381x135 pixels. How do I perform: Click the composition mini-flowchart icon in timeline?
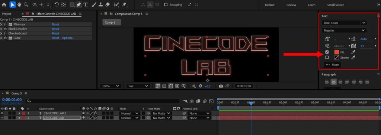pos(186,101)
